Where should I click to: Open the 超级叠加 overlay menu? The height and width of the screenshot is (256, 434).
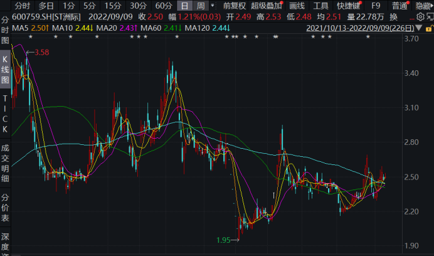pos(267,6)
